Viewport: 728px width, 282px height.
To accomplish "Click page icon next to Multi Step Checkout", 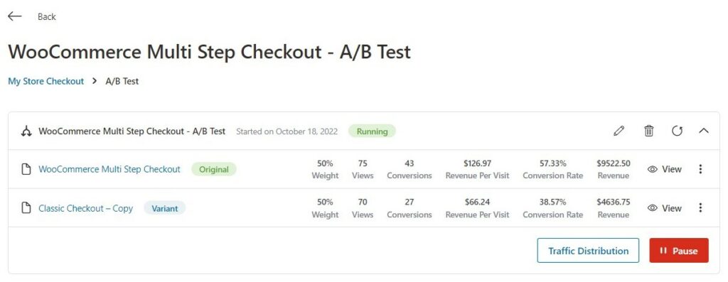I will tap(27, 169).
